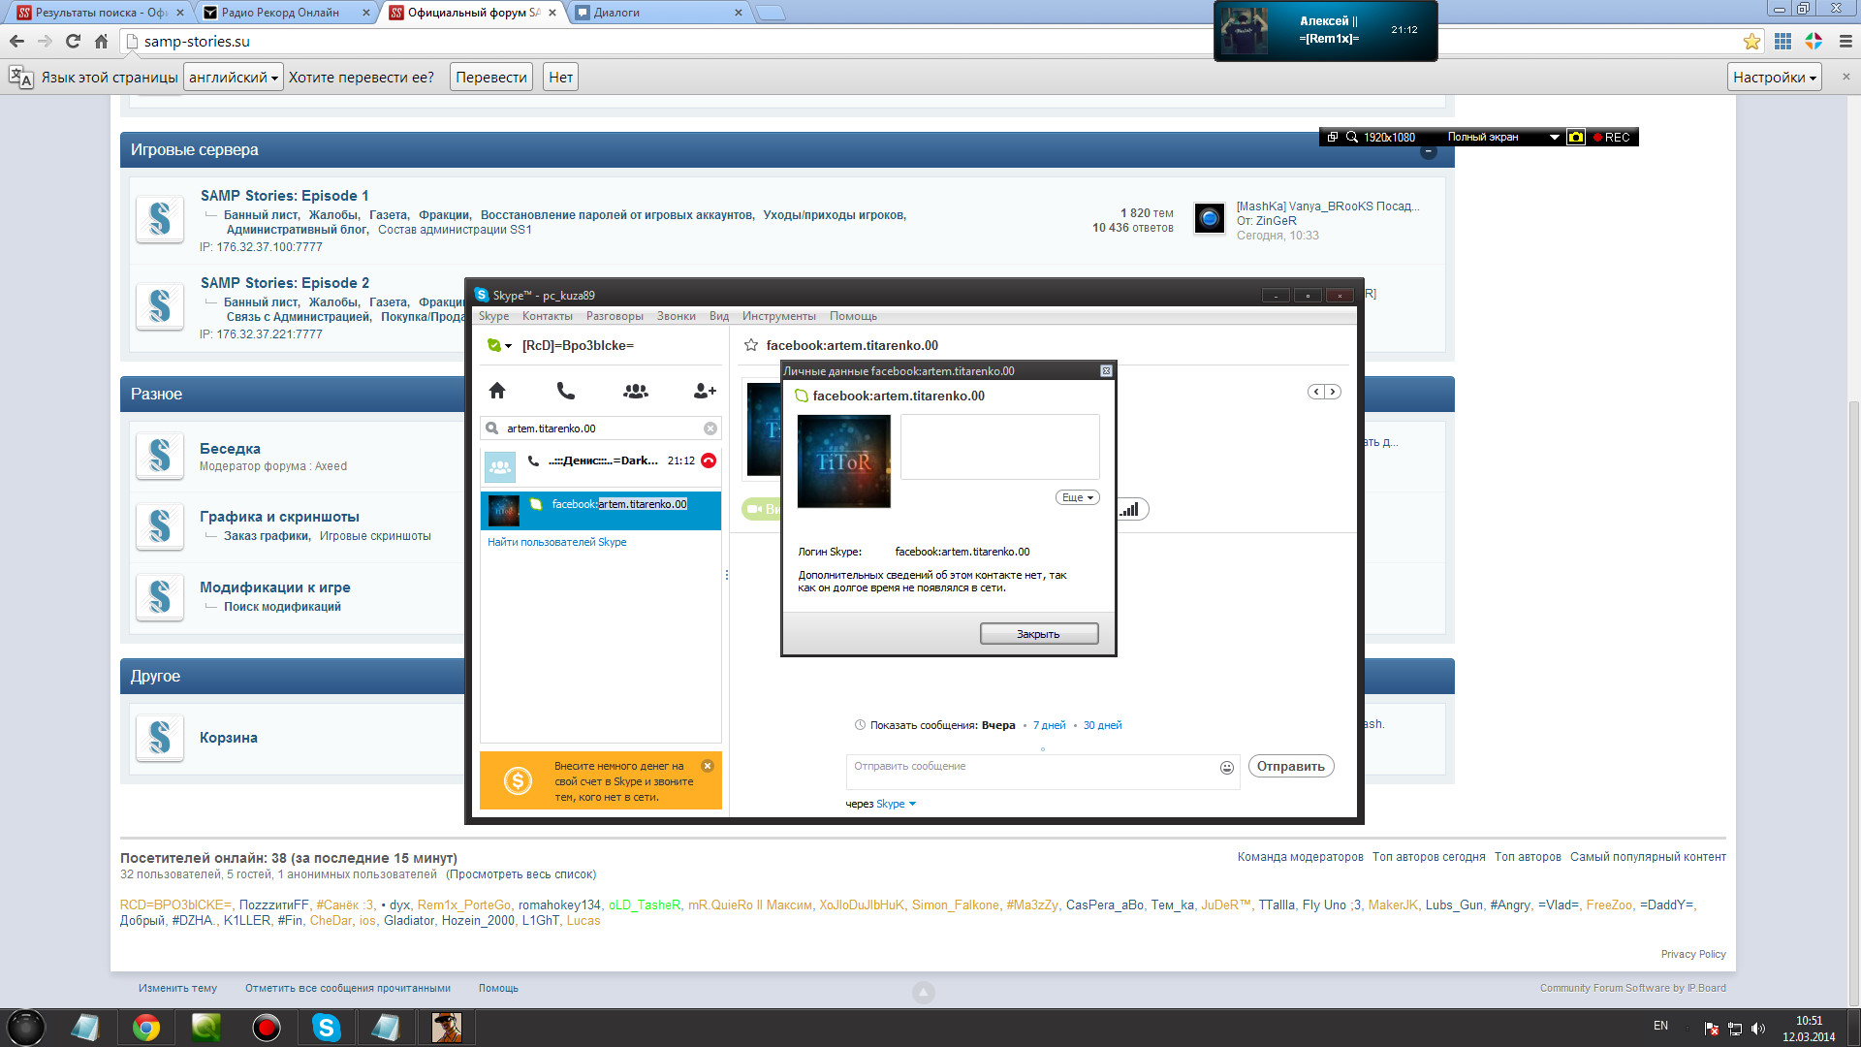Click the add contact icon
1861x1047 pixels.
click(705, 391)
